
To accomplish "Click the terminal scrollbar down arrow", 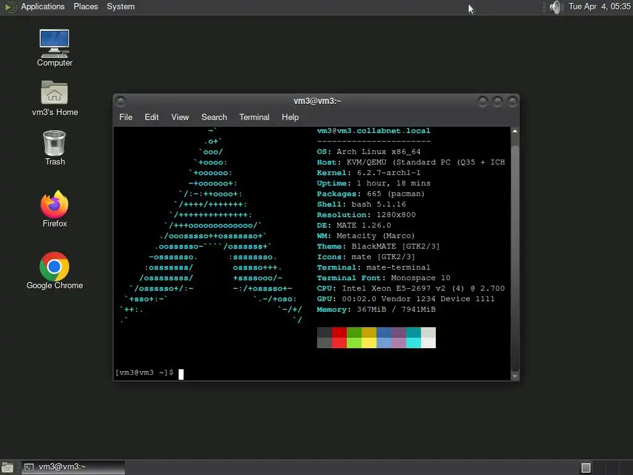I will pos(515,377).
